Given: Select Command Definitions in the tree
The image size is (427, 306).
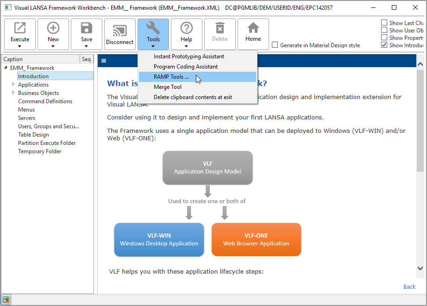Looking at the screenshot, I should [x=45, y=101].
